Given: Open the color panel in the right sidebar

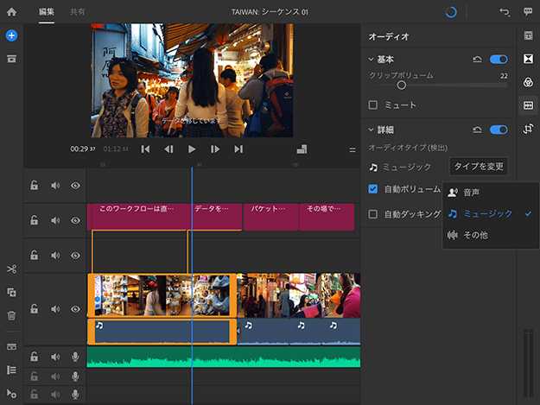Looking at the screenshot, I should point(528,82).
